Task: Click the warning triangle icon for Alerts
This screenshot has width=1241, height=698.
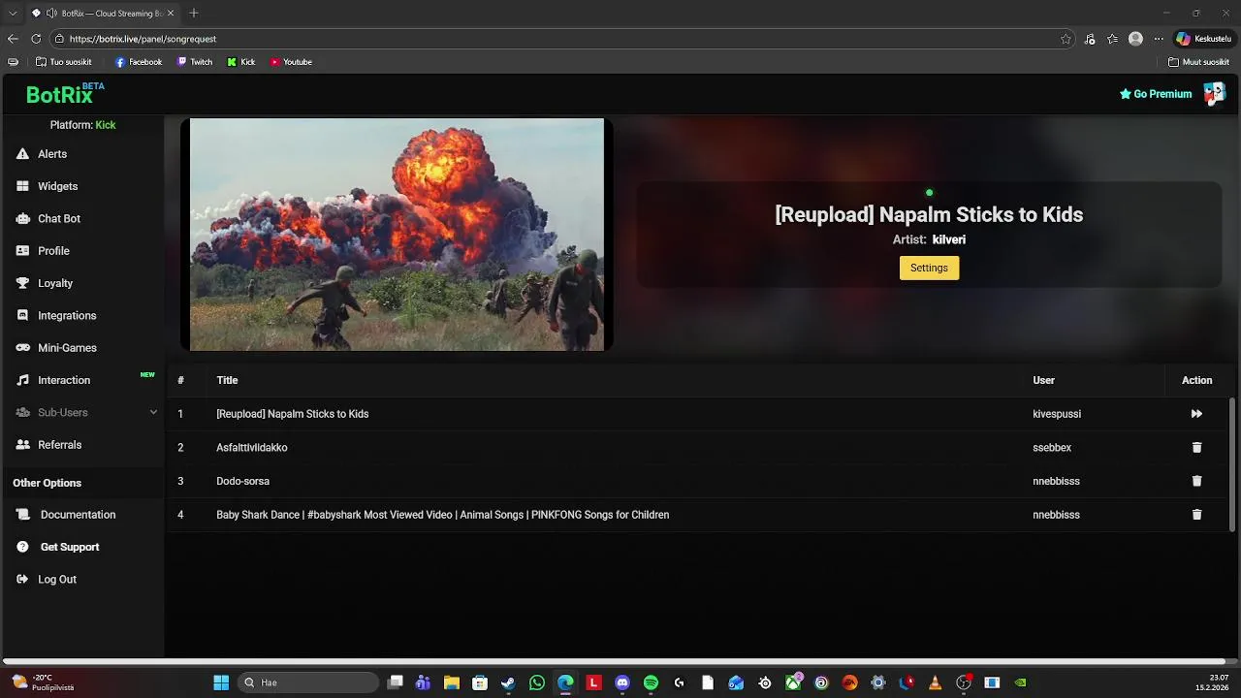Action: point(22,154)
